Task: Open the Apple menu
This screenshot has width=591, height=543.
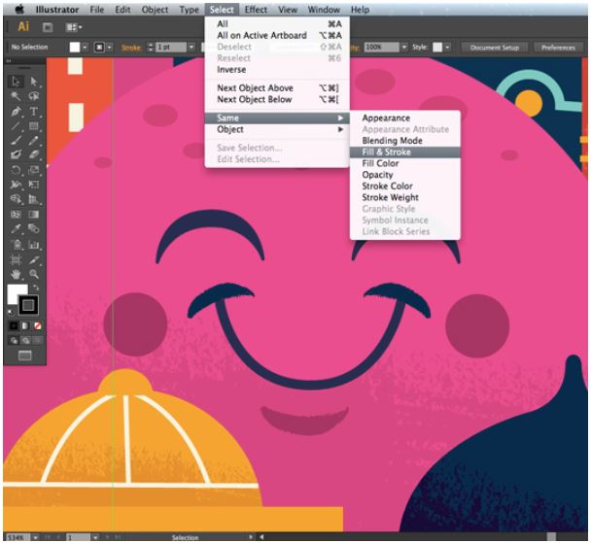Action: tap(18, 10)
